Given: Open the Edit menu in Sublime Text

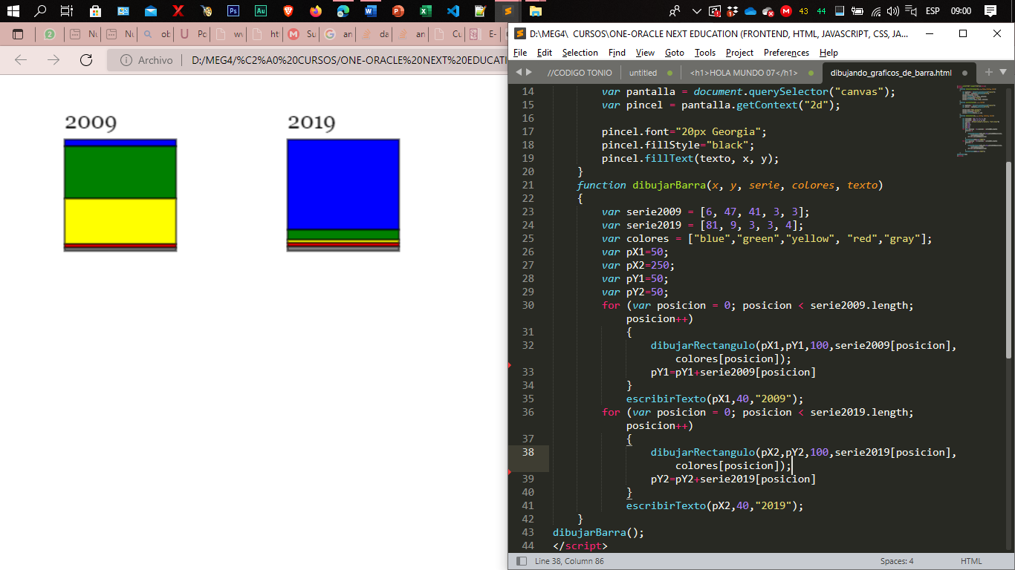Looking at the screenshot, I should (545, 53).
